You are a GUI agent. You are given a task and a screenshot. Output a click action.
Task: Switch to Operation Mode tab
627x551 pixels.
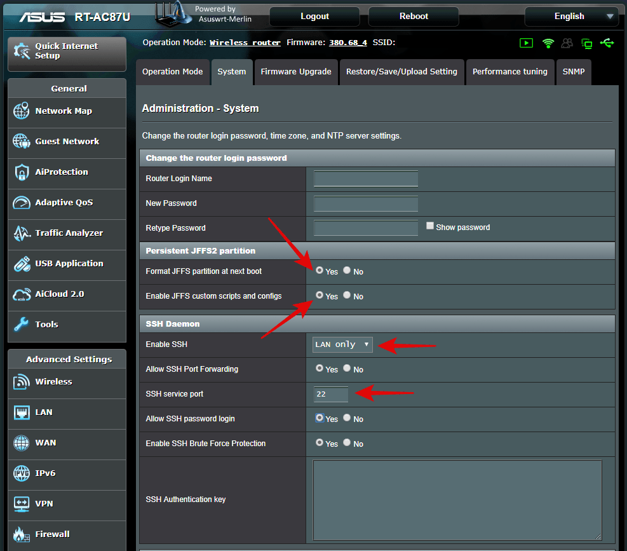coord(172,72)
